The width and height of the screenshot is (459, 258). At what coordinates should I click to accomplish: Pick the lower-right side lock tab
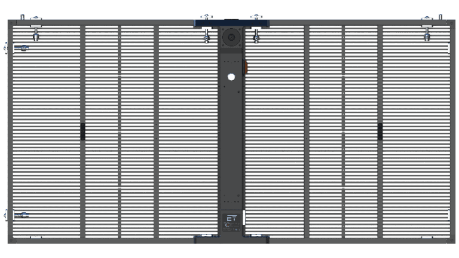pyautogui.click(x=449, y=214)
